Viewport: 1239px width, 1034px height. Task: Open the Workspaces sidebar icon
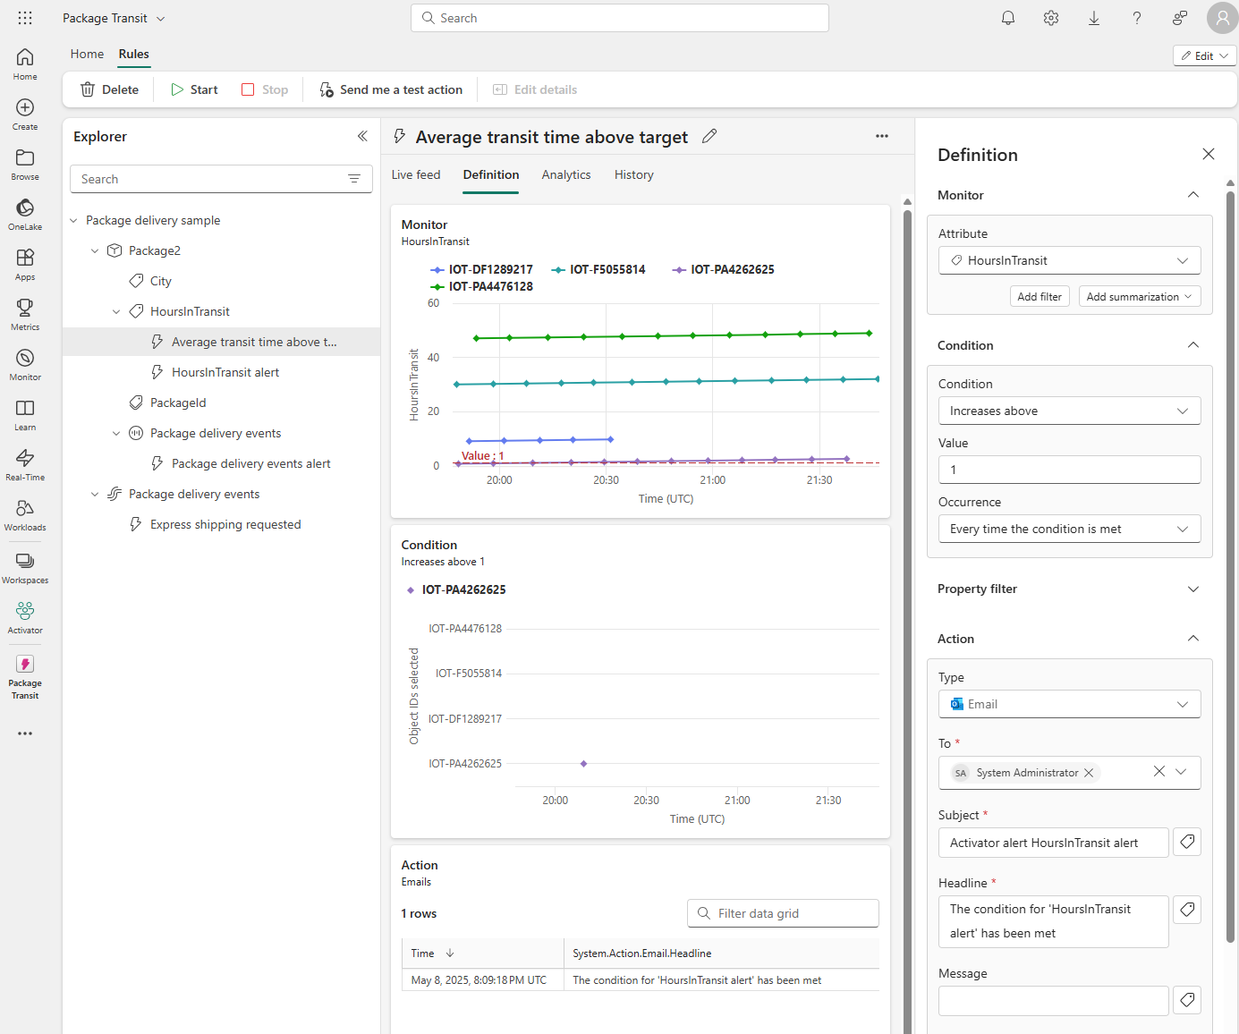click(x=25, y=567)
